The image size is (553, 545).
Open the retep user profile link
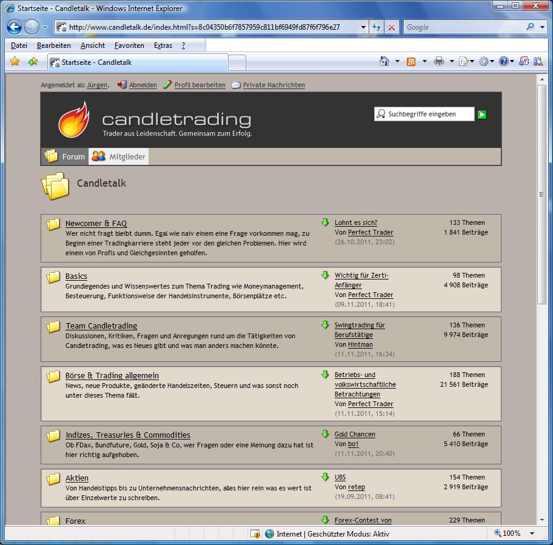(357, 487)
